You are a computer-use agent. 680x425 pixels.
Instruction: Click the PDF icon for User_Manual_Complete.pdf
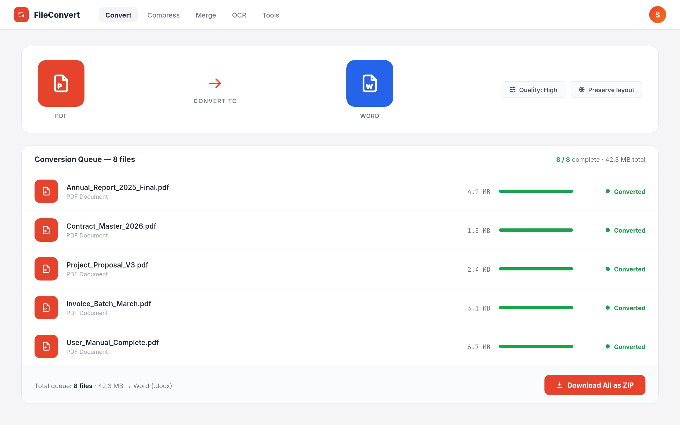tap(46, 346)
